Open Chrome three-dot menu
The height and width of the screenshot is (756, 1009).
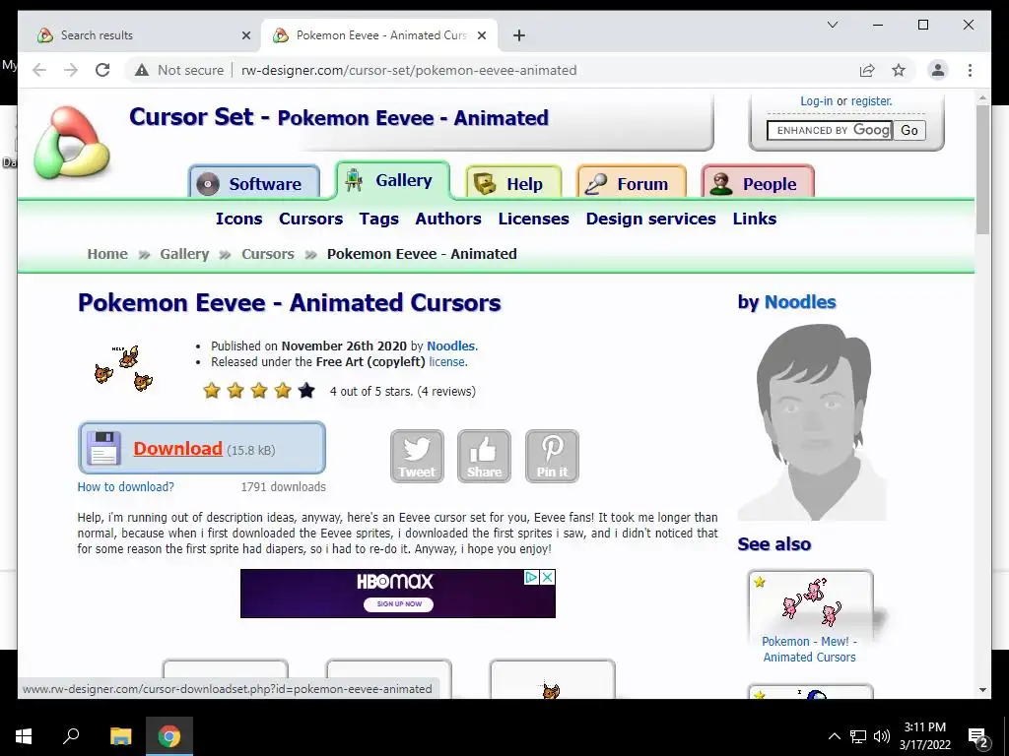970,70
